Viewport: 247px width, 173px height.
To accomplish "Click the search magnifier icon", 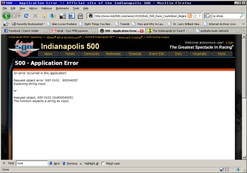I will click(x=241, y=16).
